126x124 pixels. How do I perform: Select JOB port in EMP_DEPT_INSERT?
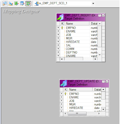(68, 35)
